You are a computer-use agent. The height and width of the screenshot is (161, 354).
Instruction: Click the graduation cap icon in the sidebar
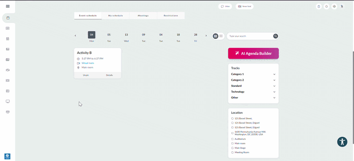[8, 70]
